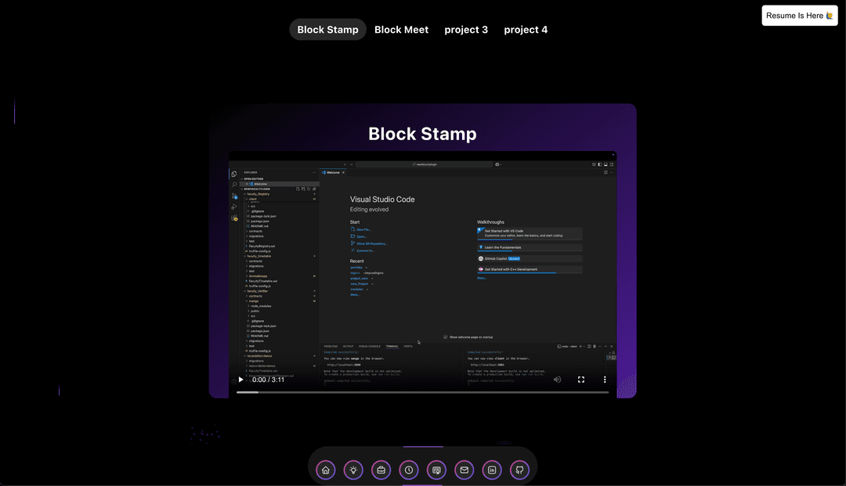Open the GitHub icon in the dock

(x=519, y=470)
